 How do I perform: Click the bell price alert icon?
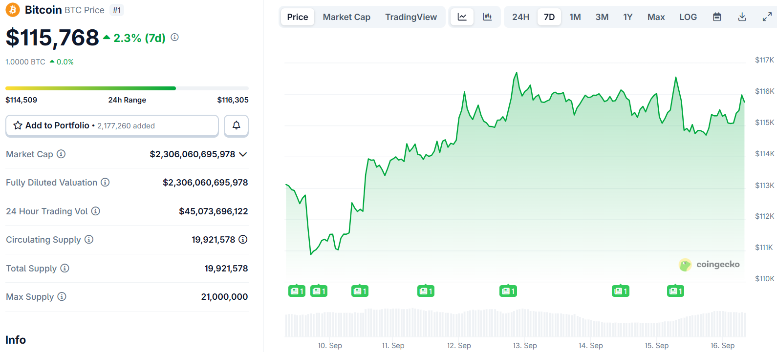point(236,125)
